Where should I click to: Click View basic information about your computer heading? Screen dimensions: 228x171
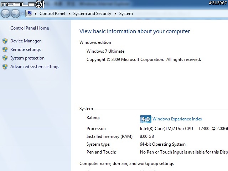tap(135, 31)
